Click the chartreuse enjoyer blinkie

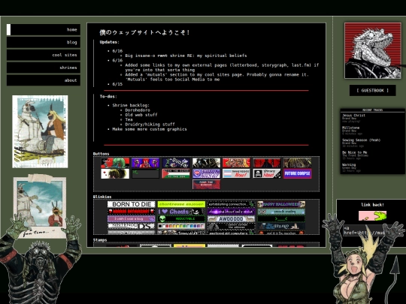click(181, 204)
